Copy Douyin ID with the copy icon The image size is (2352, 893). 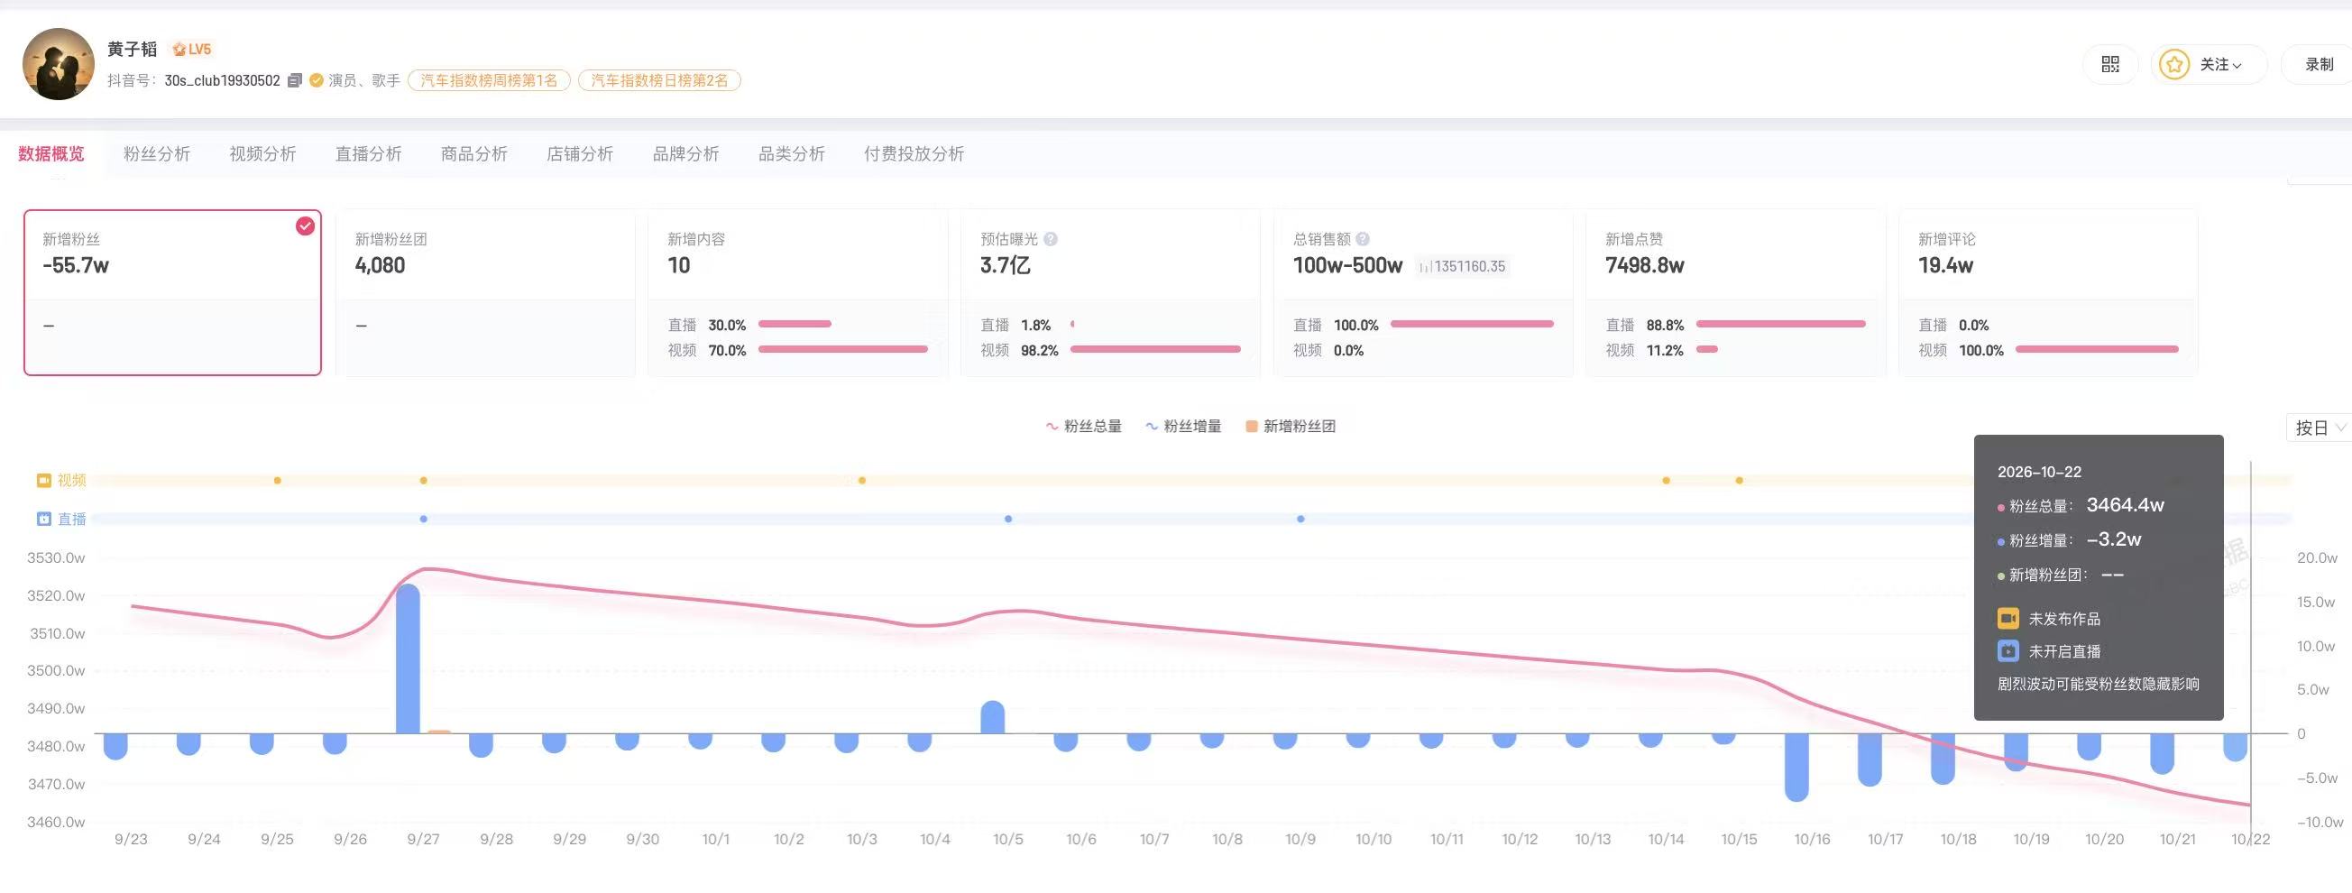(294, 80)
